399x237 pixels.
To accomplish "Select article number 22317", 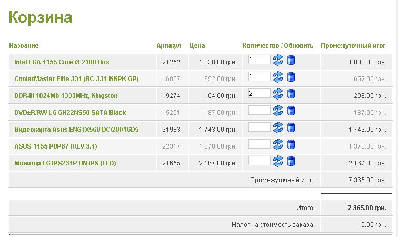I will pyautogui.click(x=171, y=146).
